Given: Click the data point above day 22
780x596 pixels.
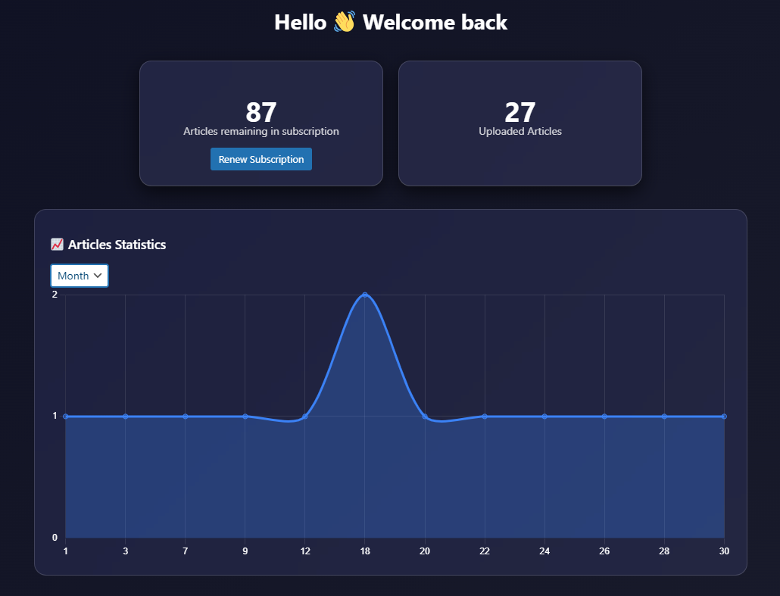Looking at the screenshot, I should [x=485, y=416].
